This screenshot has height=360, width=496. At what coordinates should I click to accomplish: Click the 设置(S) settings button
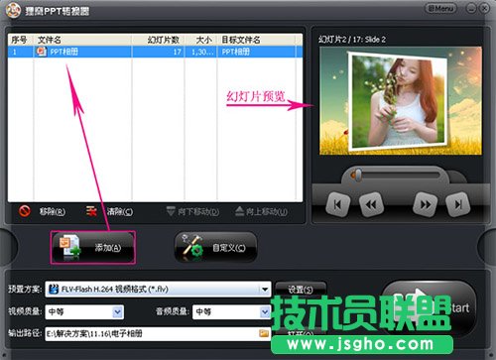coord(301,289)
